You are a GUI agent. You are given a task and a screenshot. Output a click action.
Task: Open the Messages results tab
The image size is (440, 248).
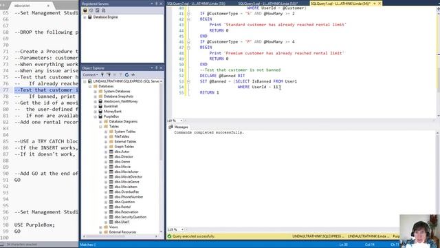(179, 127)
